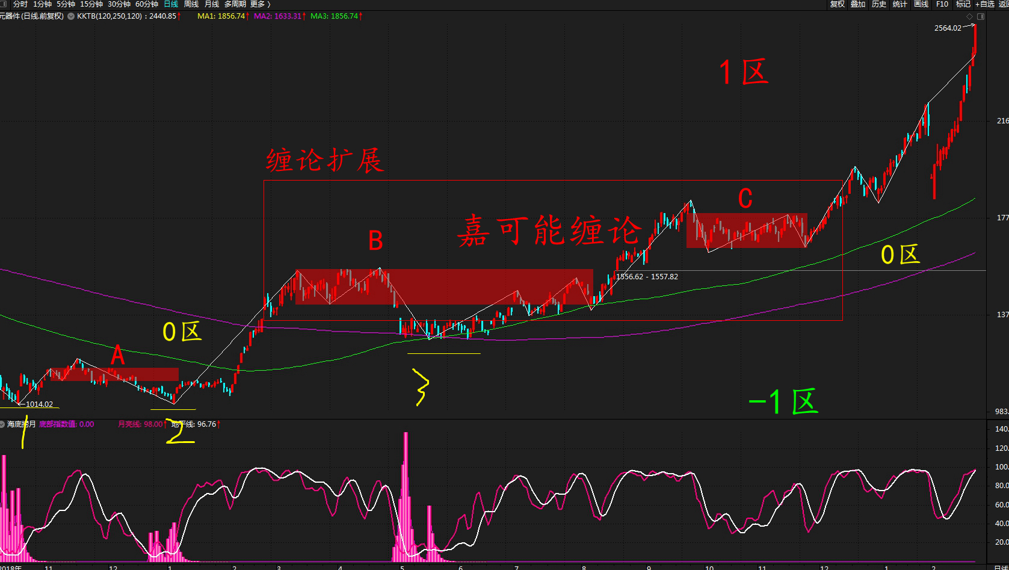The height and width of the screenshot is (570, 1009).
Task: Click the 1014.02 low price label
Action: click(39, 404)
